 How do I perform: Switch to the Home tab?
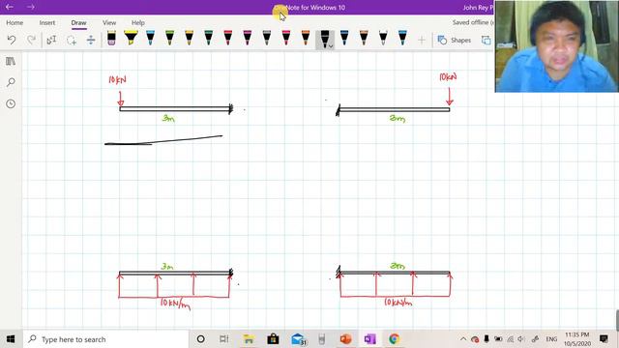pyautogui.click(x=15, y=22)
